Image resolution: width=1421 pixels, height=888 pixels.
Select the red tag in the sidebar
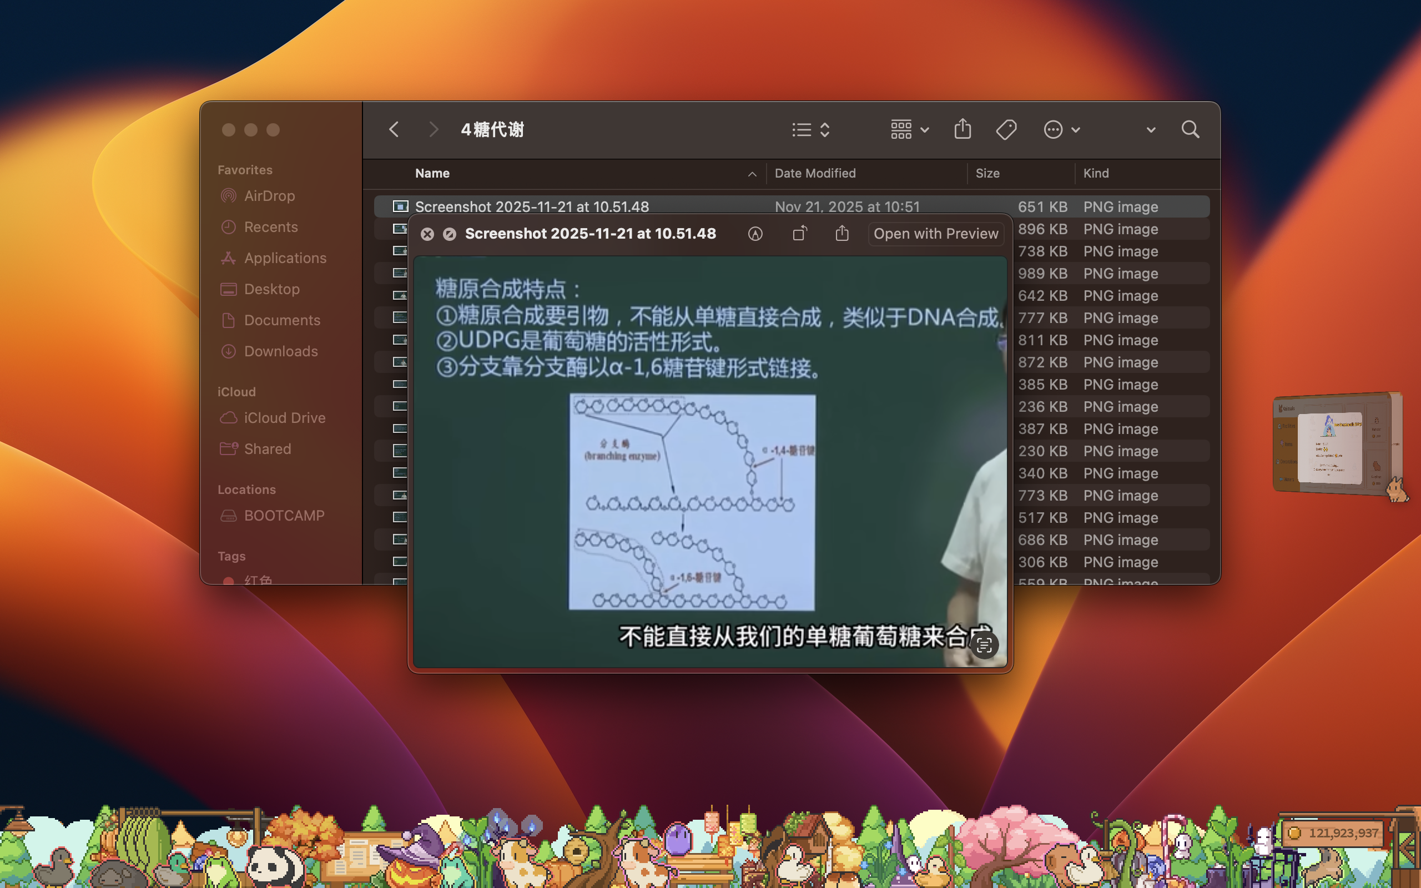click(x=257, y=579)
